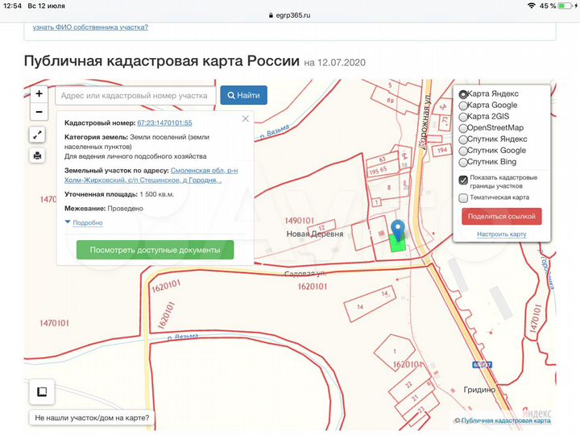
Task: Click the green highlighted parcel on map
Action: click(397, 245)
